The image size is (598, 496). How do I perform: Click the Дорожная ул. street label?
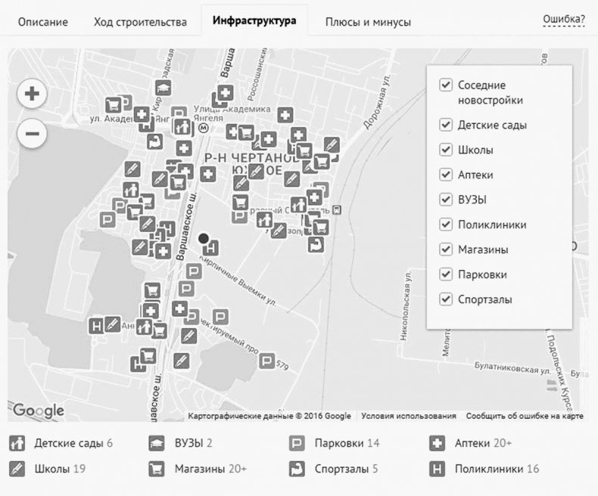coord(377,102)
